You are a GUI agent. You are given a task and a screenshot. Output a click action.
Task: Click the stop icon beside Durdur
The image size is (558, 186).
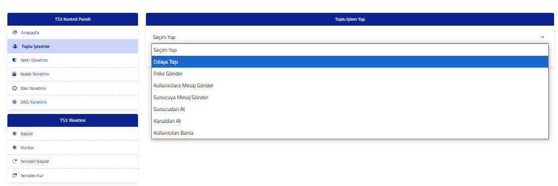15,148
